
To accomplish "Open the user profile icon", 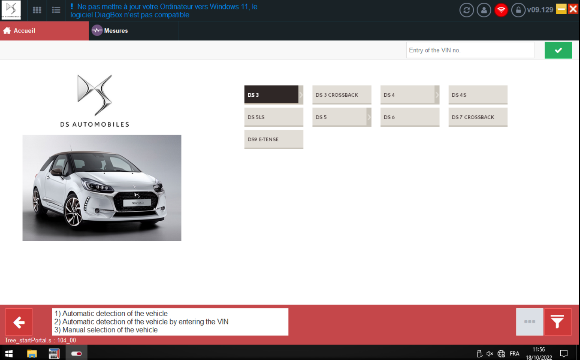I will [484, 10].
